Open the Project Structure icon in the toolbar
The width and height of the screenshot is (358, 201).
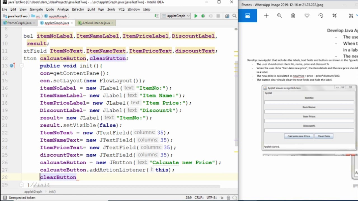227,16
